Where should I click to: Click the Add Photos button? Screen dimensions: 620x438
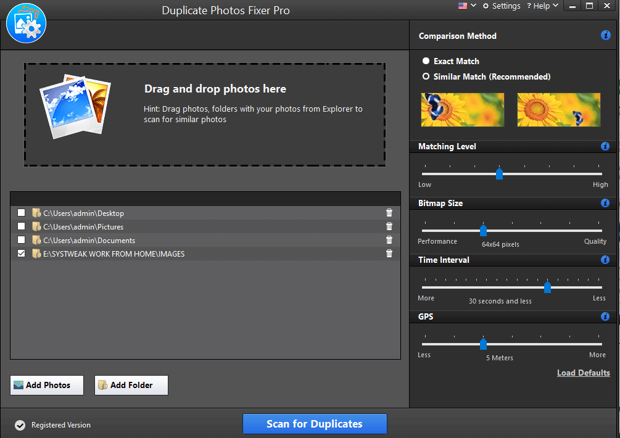pyautogui.click(x=47, y=385)
